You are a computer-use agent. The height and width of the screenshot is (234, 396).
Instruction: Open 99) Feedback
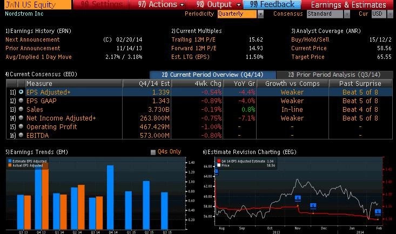tap(272, 4)
